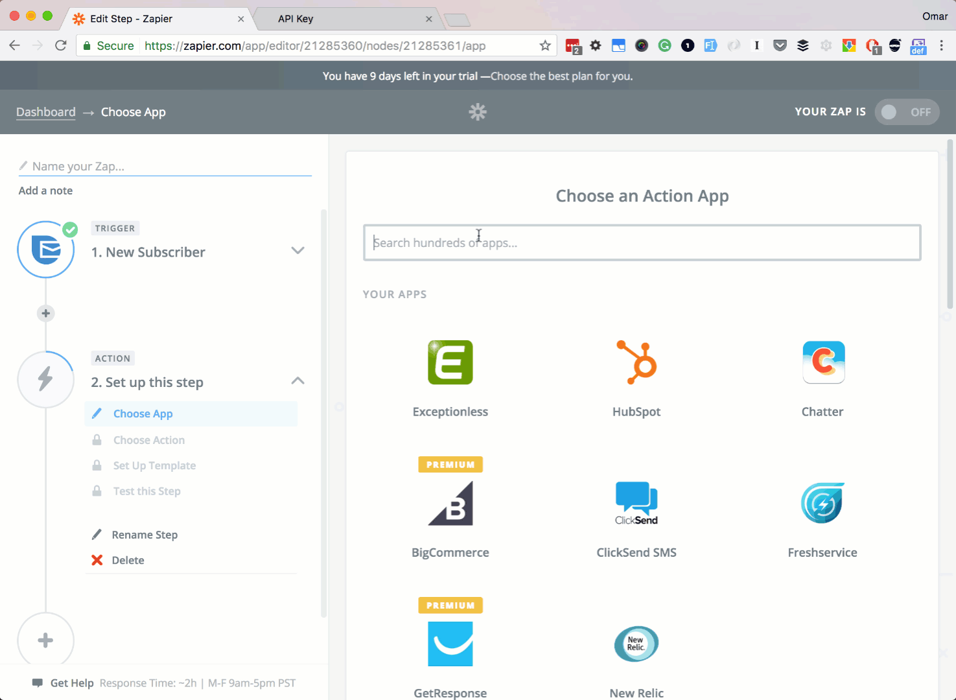
Task: Choose the HubSpot app icon
Action: click(x=636, y=362)
